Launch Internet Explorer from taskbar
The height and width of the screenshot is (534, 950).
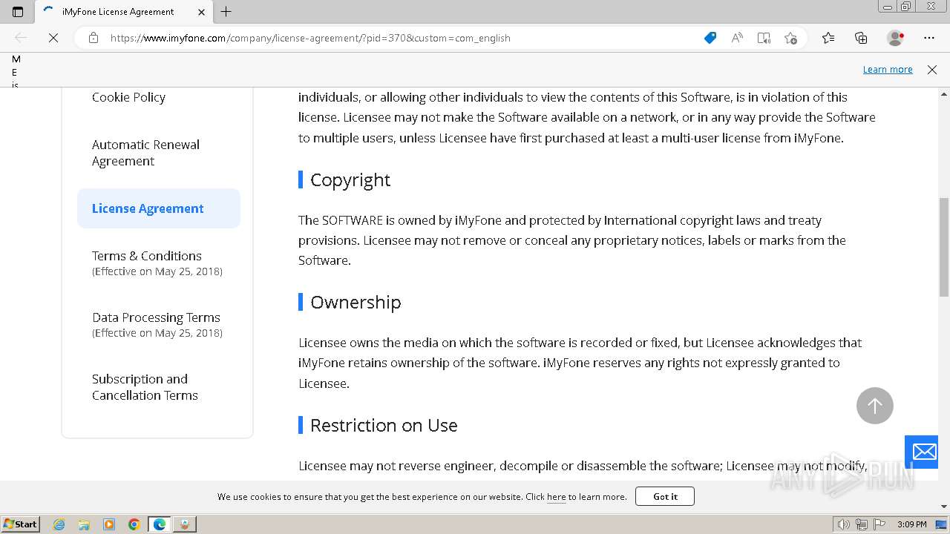(x=59, y=524)
